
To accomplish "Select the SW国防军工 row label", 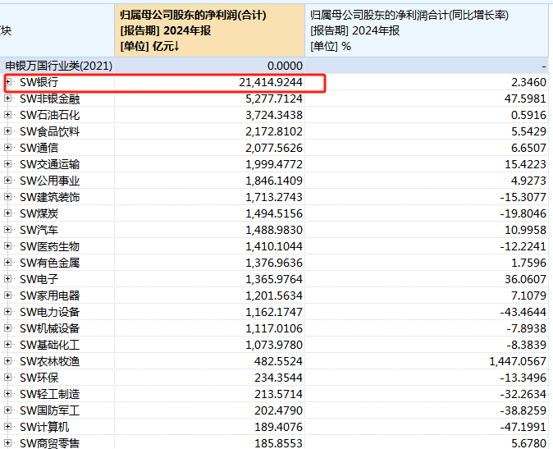I will [49, 410].
